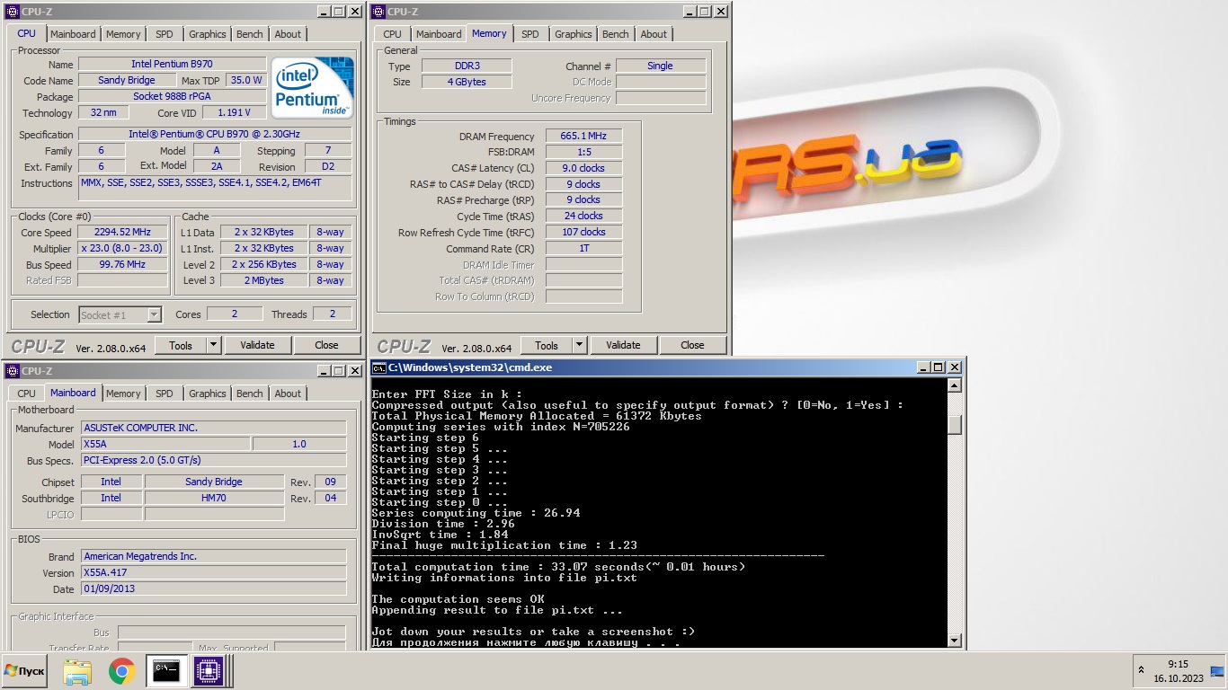Click ASUSTeK COMPUTER INC. manufacturer field
The width and height of the screenshot is (1228, 690).
tap(214, 428)
